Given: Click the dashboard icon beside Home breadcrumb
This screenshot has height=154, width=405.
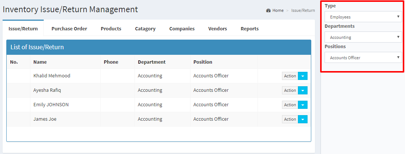Looking at the screenshot, I should (268, 11).
